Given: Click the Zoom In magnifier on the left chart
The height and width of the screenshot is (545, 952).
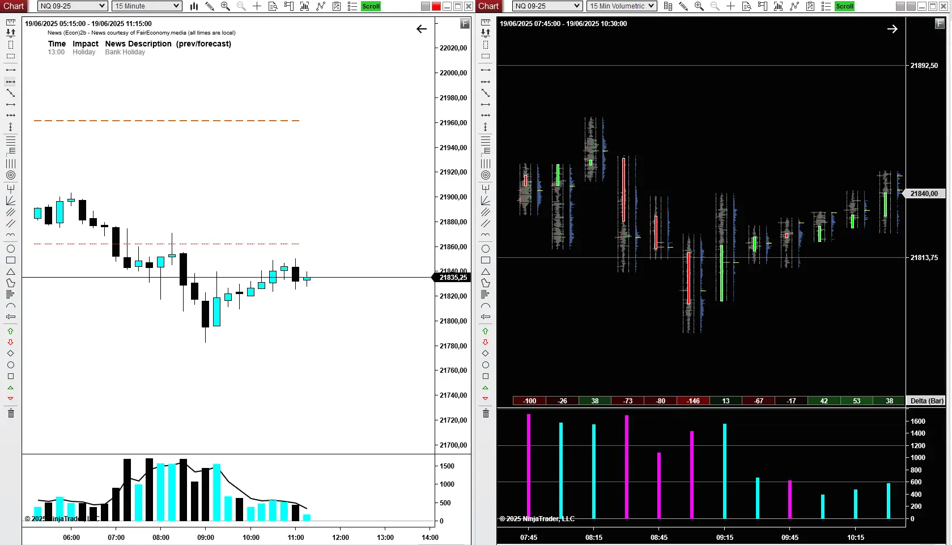Looking at the screenshot, I should (225, 6).
